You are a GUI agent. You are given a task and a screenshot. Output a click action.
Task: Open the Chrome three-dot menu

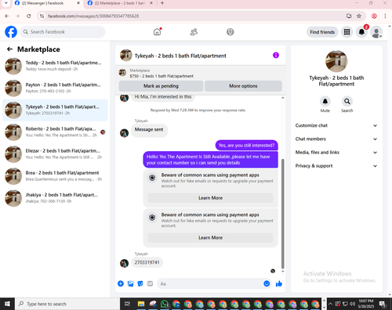pos(385,16)
